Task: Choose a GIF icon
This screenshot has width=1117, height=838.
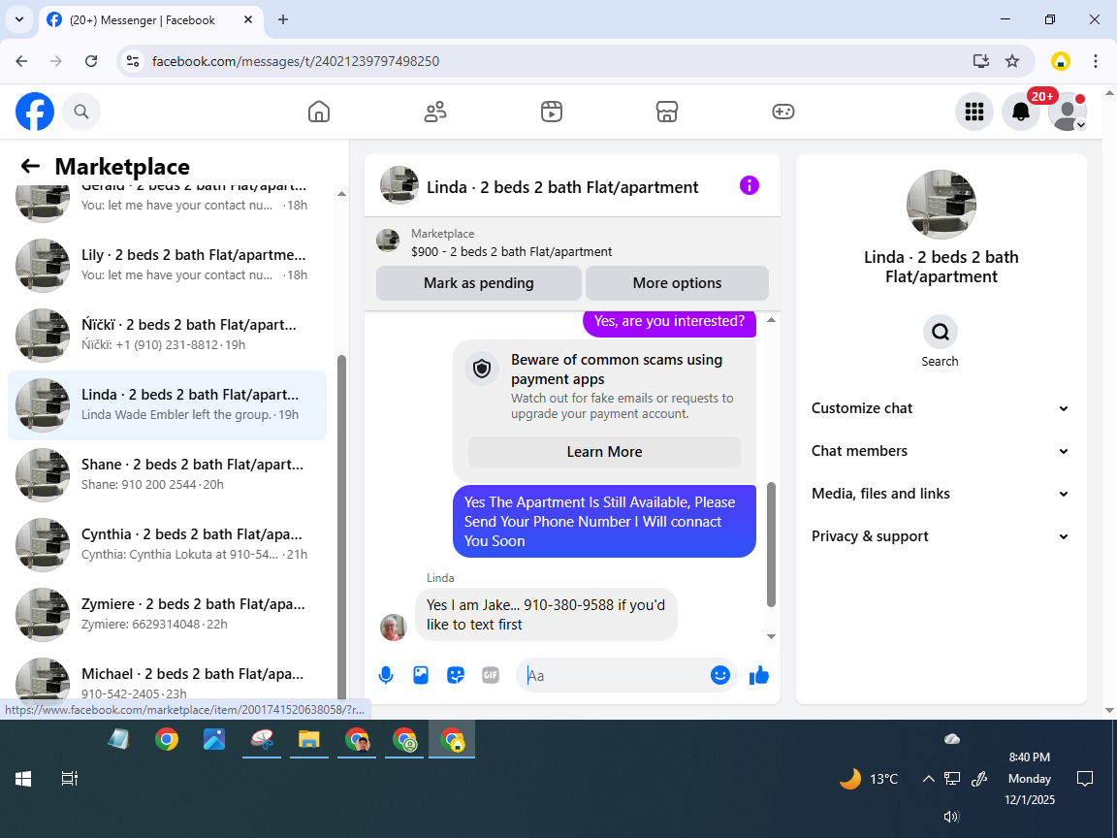Action: pyautogui.click(x=490, y=675)
